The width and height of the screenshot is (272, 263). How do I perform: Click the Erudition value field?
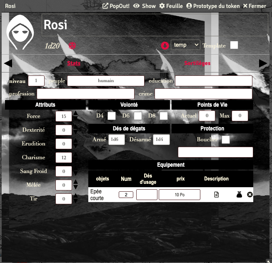tap(64, 143)
